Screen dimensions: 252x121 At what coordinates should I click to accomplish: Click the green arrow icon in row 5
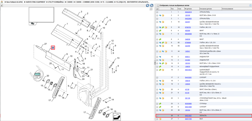click(x=163, y=27)
